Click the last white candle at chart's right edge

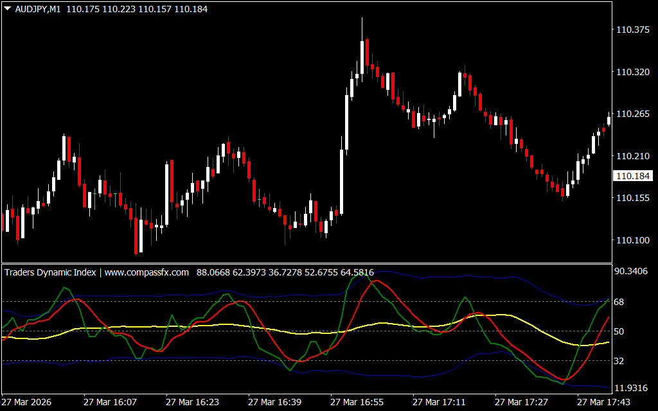pos(609,119)
